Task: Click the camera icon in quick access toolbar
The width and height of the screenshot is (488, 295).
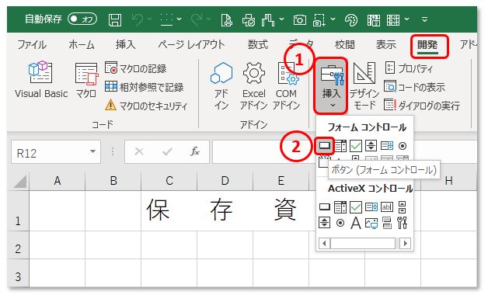Action: pos(300,20)
